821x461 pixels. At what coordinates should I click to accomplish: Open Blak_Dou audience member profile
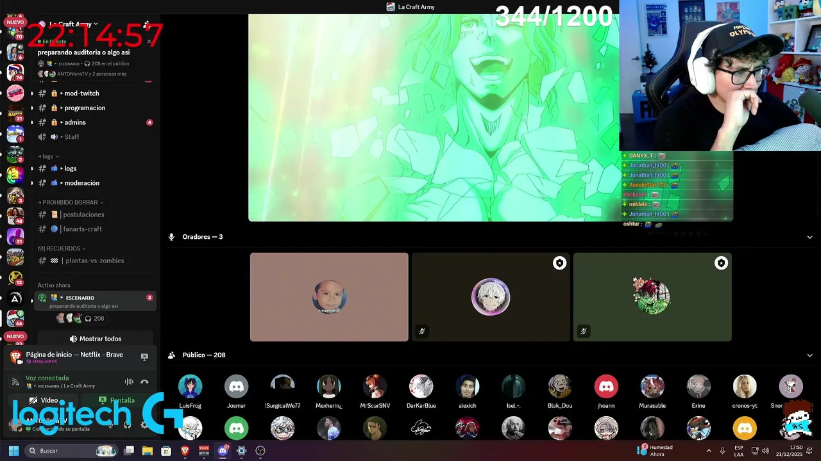click(560, 391)
